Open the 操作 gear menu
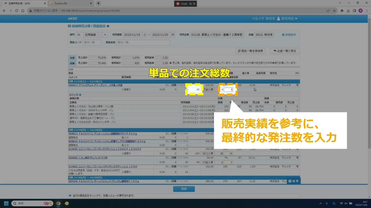 [x=293, y=181]
